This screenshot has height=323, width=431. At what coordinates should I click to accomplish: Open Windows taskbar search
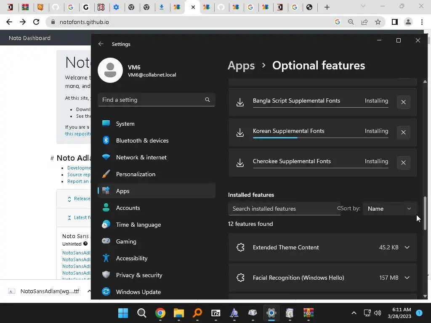(142, 313)
